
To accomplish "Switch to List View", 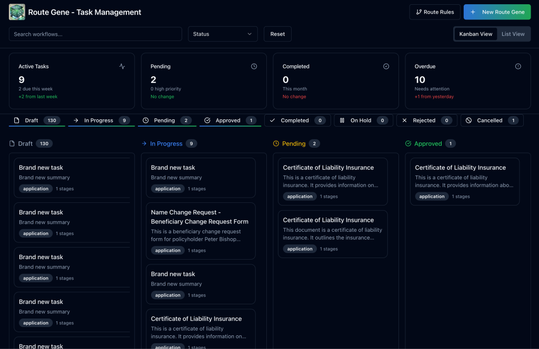I will pyautogui.click(x=513, y=34).
